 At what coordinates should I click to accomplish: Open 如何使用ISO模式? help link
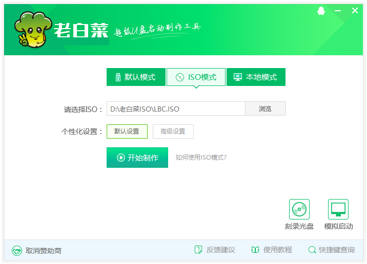201,158
